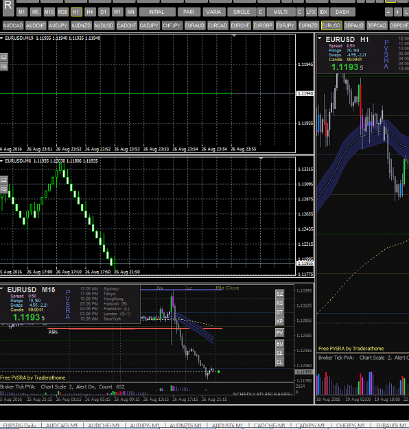
Task: Load the EURJPY symbol
Action: click(285, 25)
